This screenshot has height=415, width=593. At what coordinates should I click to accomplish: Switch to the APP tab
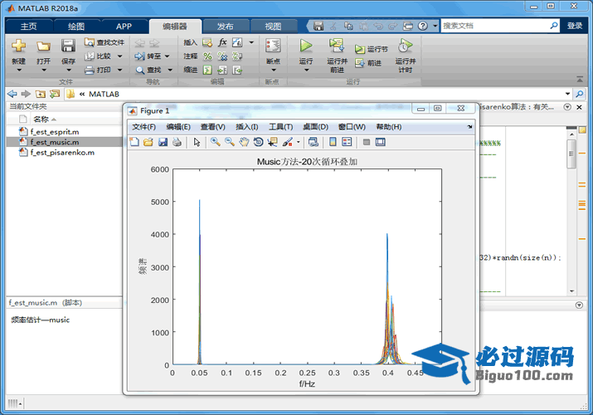[124, 26]
